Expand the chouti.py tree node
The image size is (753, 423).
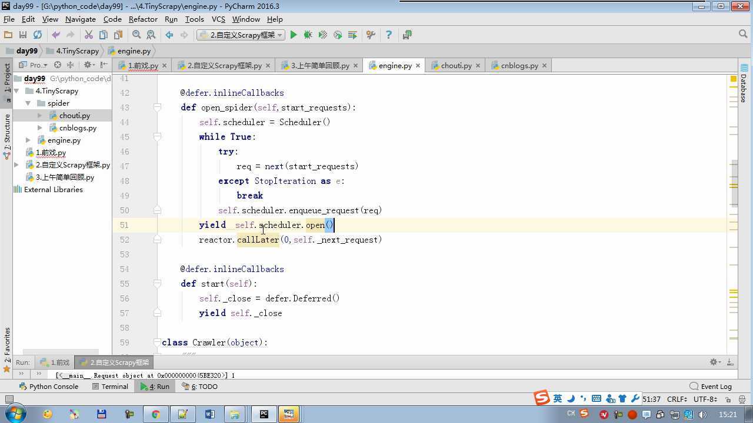[x=39, y=116]
